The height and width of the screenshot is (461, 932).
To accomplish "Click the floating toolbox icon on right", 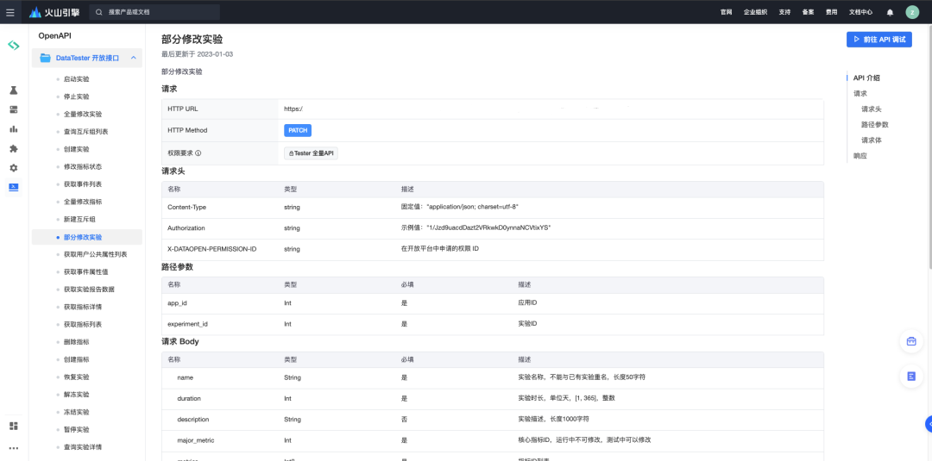I will tap(910, 341).
